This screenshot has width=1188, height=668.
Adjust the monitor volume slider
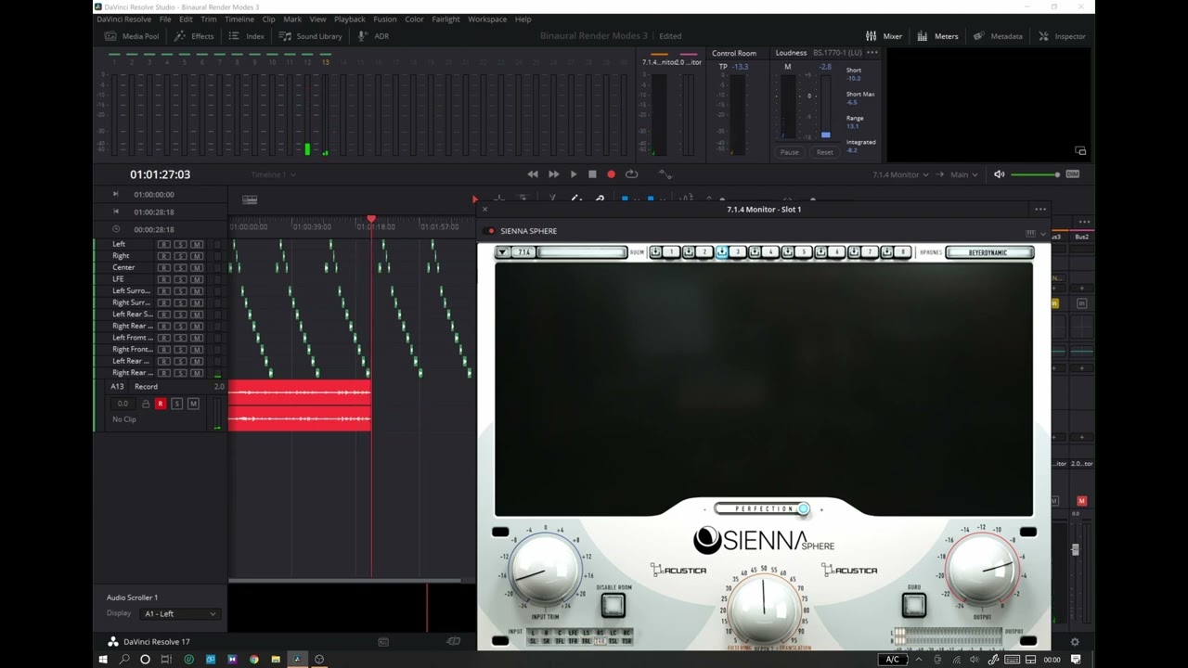point(1035,174)
